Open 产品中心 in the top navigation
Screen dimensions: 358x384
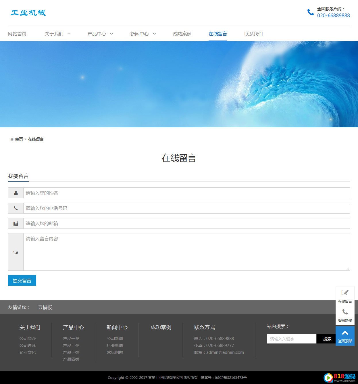[97, 34]
